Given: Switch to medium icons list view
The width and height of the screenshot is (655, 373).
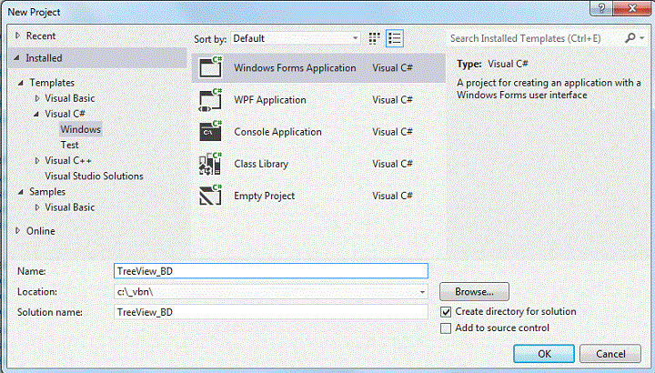Looking at the screenshot, I should click(394, 38).
